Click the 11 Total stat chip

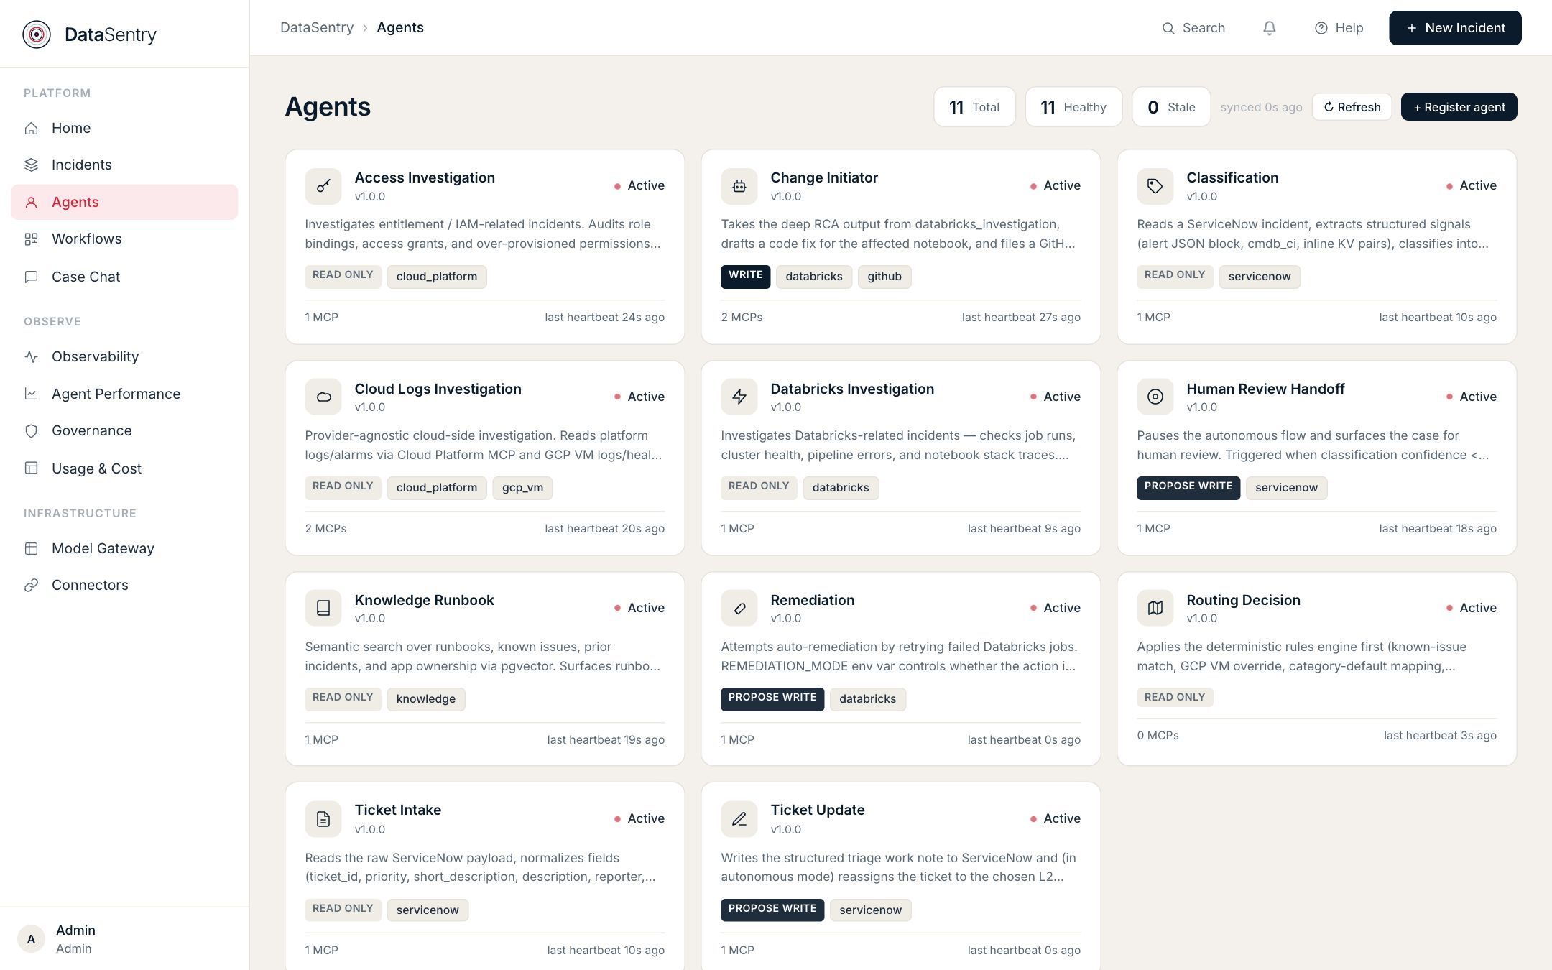[974, 107]
